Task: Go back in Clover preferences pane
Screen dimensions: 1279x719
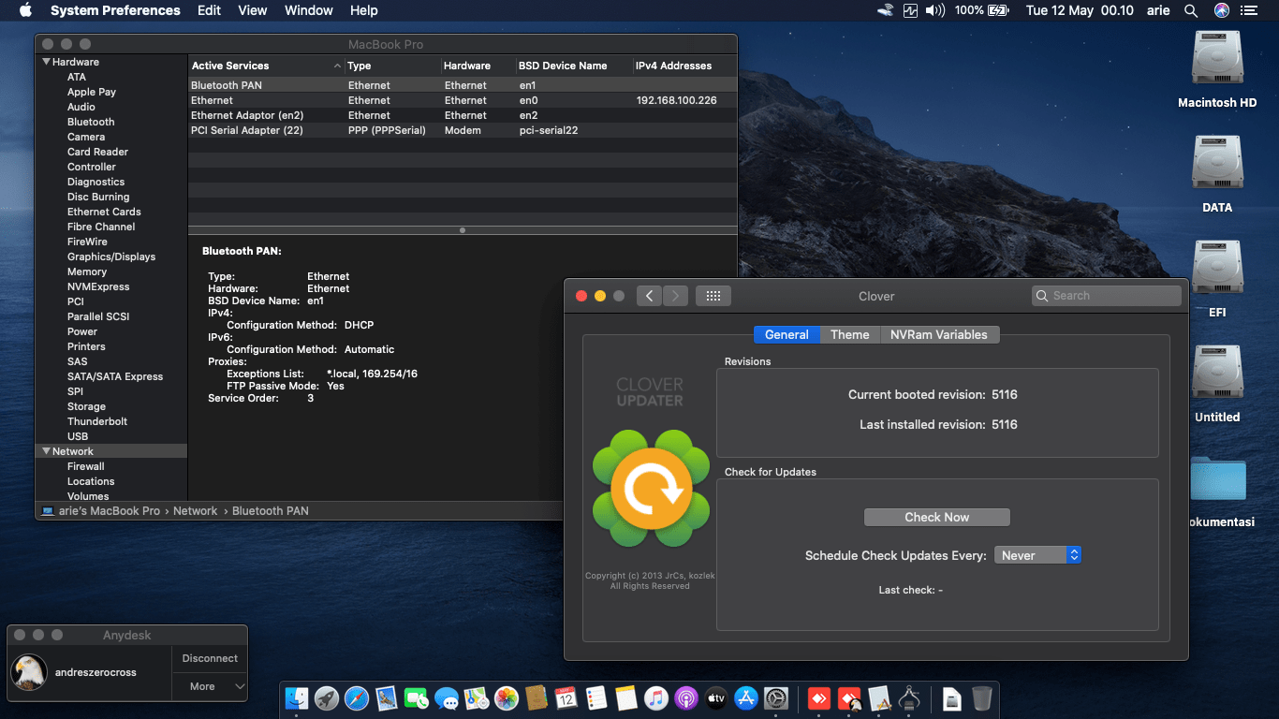Action: pos(650,296)
